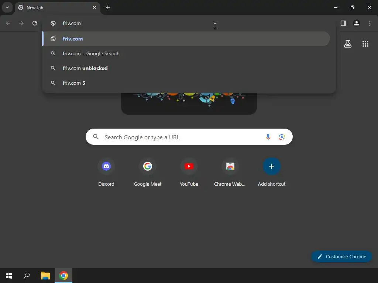Open Google Lens image search

click(282, 137)
